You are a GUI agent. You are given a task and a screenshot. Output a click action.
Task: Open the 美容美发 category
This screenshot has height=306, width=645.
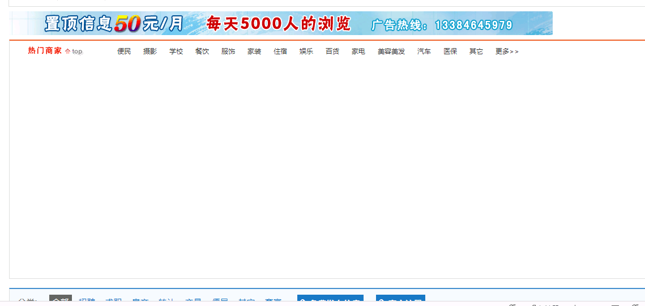click(391, 51)
